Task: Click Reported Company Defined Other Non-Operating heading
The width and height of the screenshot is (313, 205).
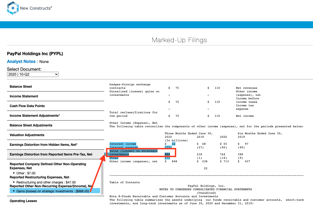Action: click(48, 166)
